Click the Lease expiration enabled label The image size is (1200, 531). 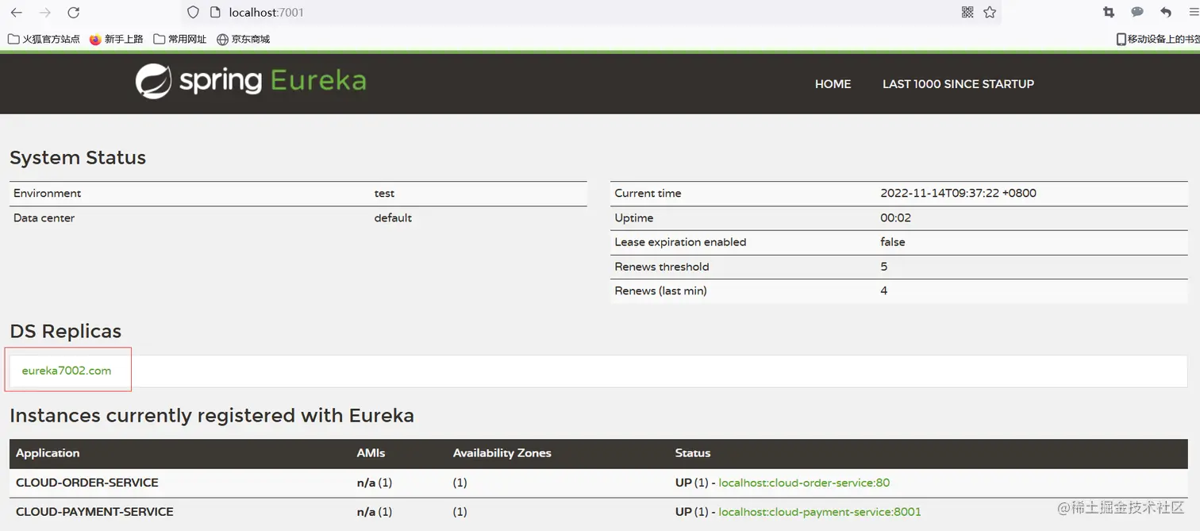point(680,242)
